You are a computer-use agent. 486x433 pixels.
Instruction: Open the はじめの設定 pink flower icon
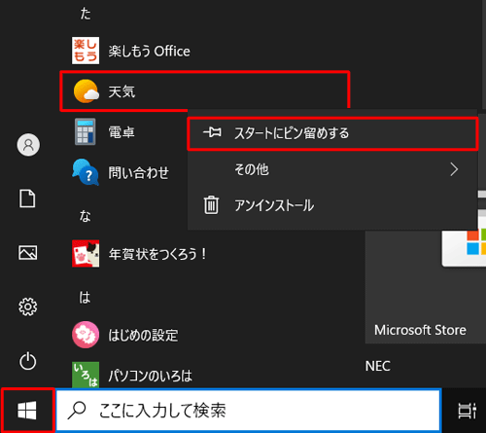pyautogui.click(x=86, y=335)
